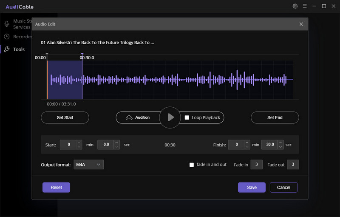Enable the Loop Playback checkbox
The image size is (340, 217).
tap(187, 117)
